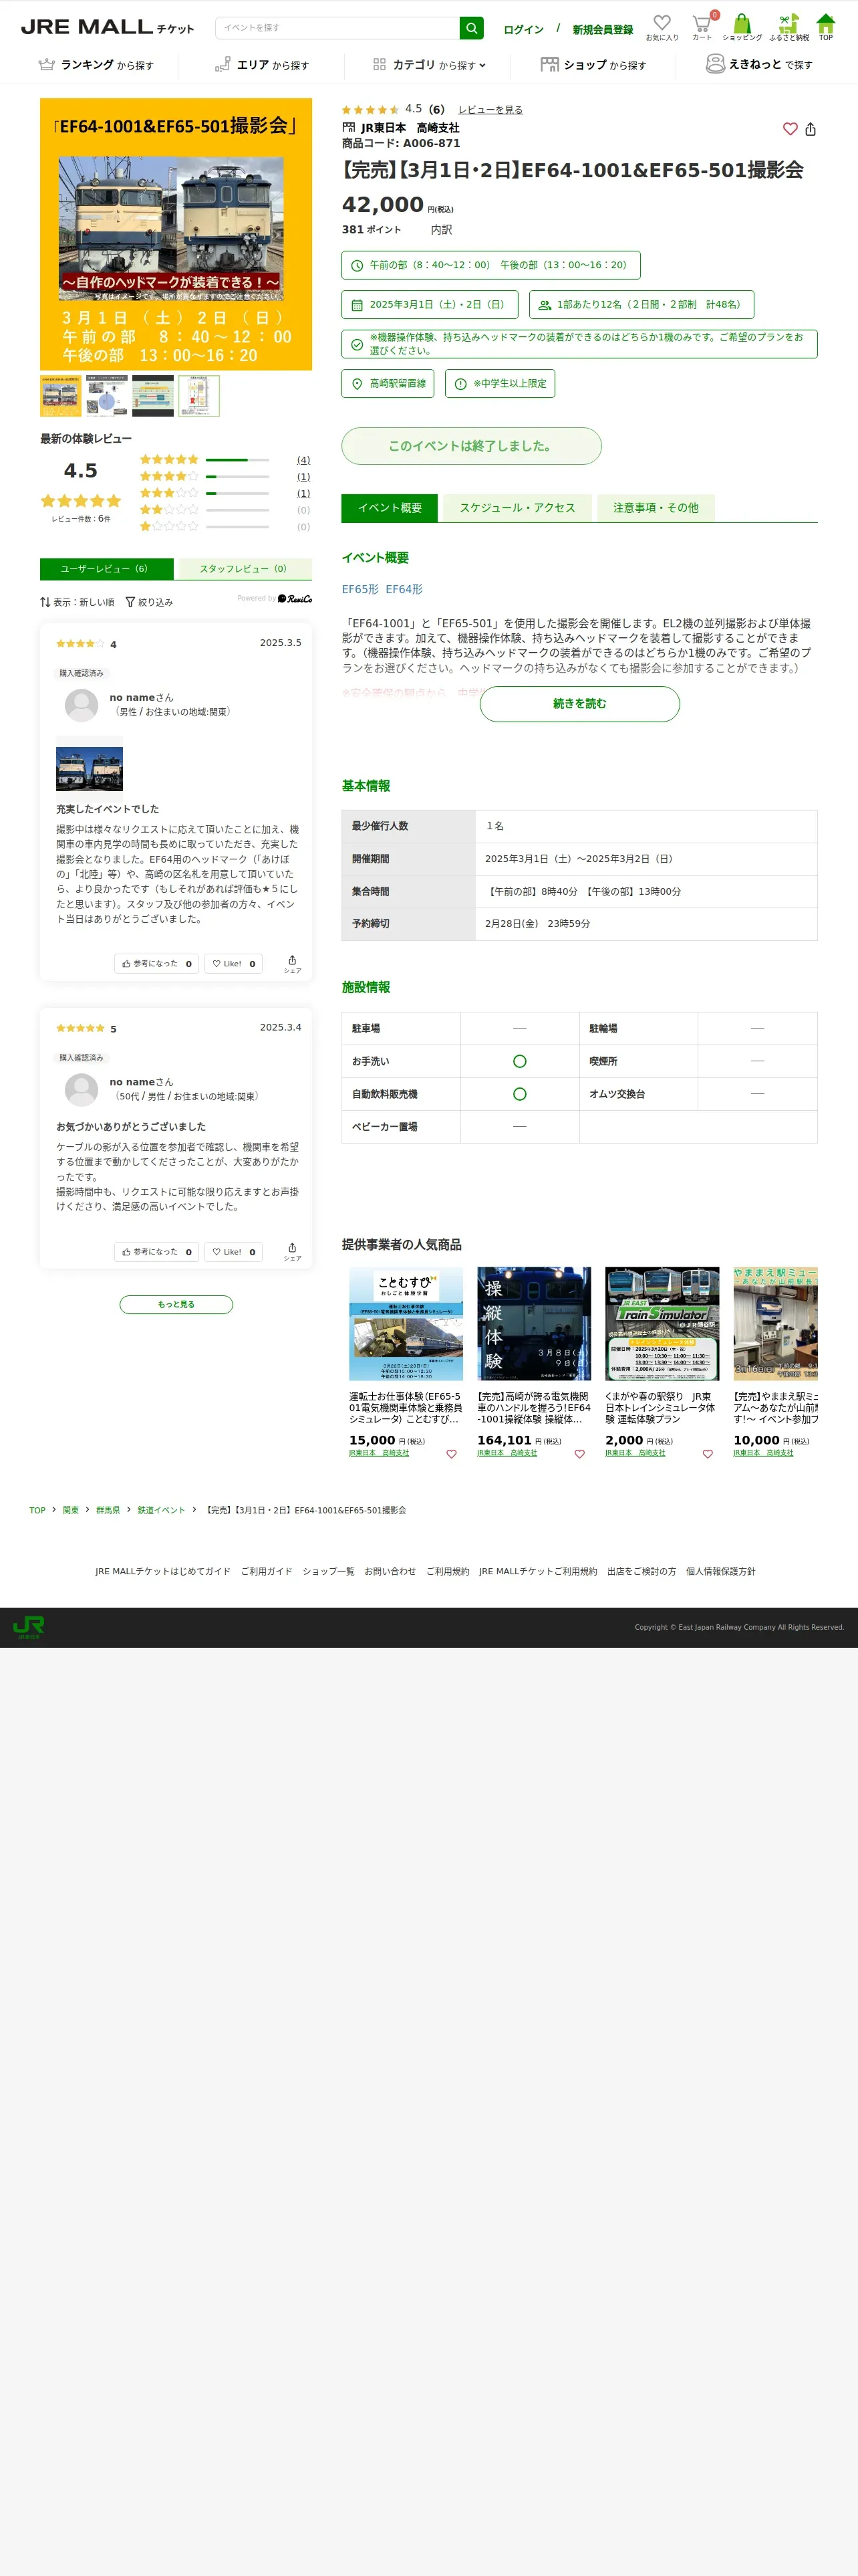Load more reviews with もっと見る
The width and height of the screenshot is (858, 2576).
tap(176, 1304)
